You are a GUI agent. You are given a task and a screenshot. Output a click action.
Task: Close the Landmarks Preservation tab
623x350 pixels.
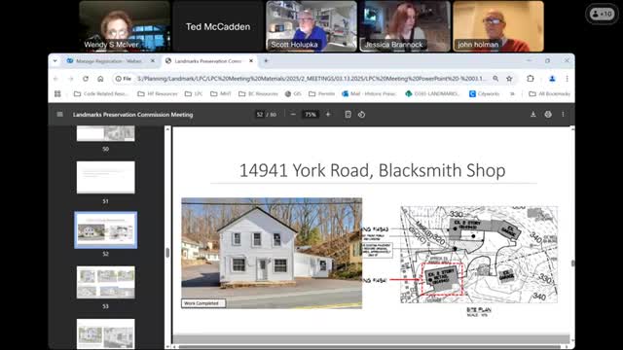(251, 61)
